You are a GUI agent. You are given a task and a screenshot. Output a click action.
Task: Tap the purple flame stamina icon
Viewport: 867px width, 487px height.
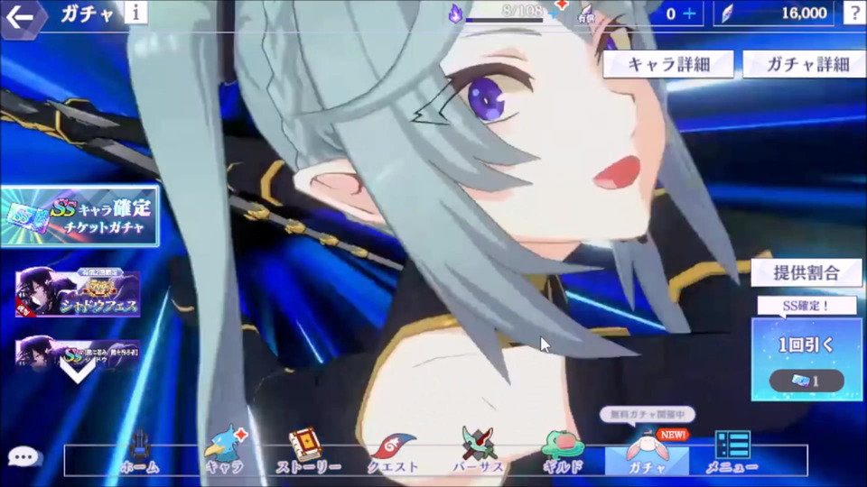pyautogui.click(x=455, y=14)
